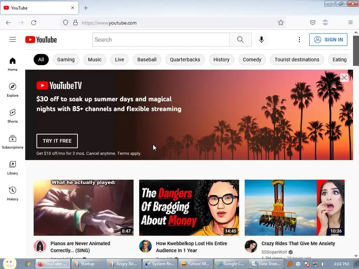The width and height of the screenshot is (359, 269).
Task: Open the System Re... taskbar item
Action: coord(160,264)
